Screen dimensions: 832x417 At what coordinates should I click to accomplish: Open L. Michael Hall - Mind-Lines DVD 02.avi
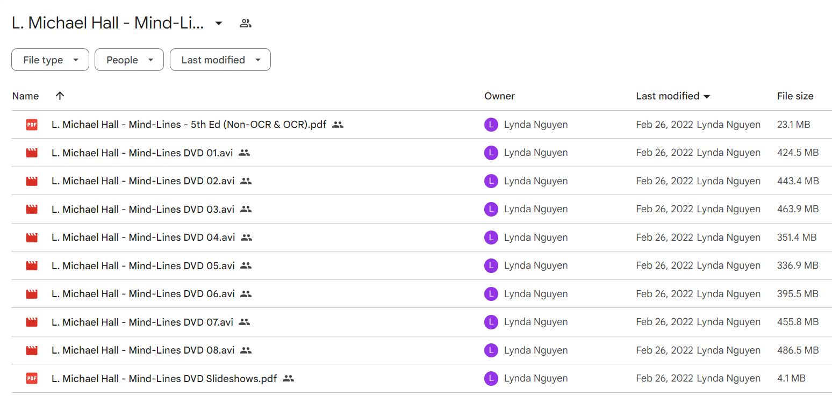tap(143, 181)
